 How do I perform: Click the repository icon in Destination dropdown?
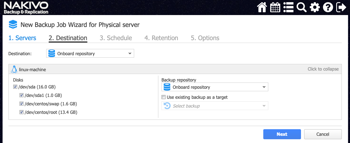[x=52, y=53]
